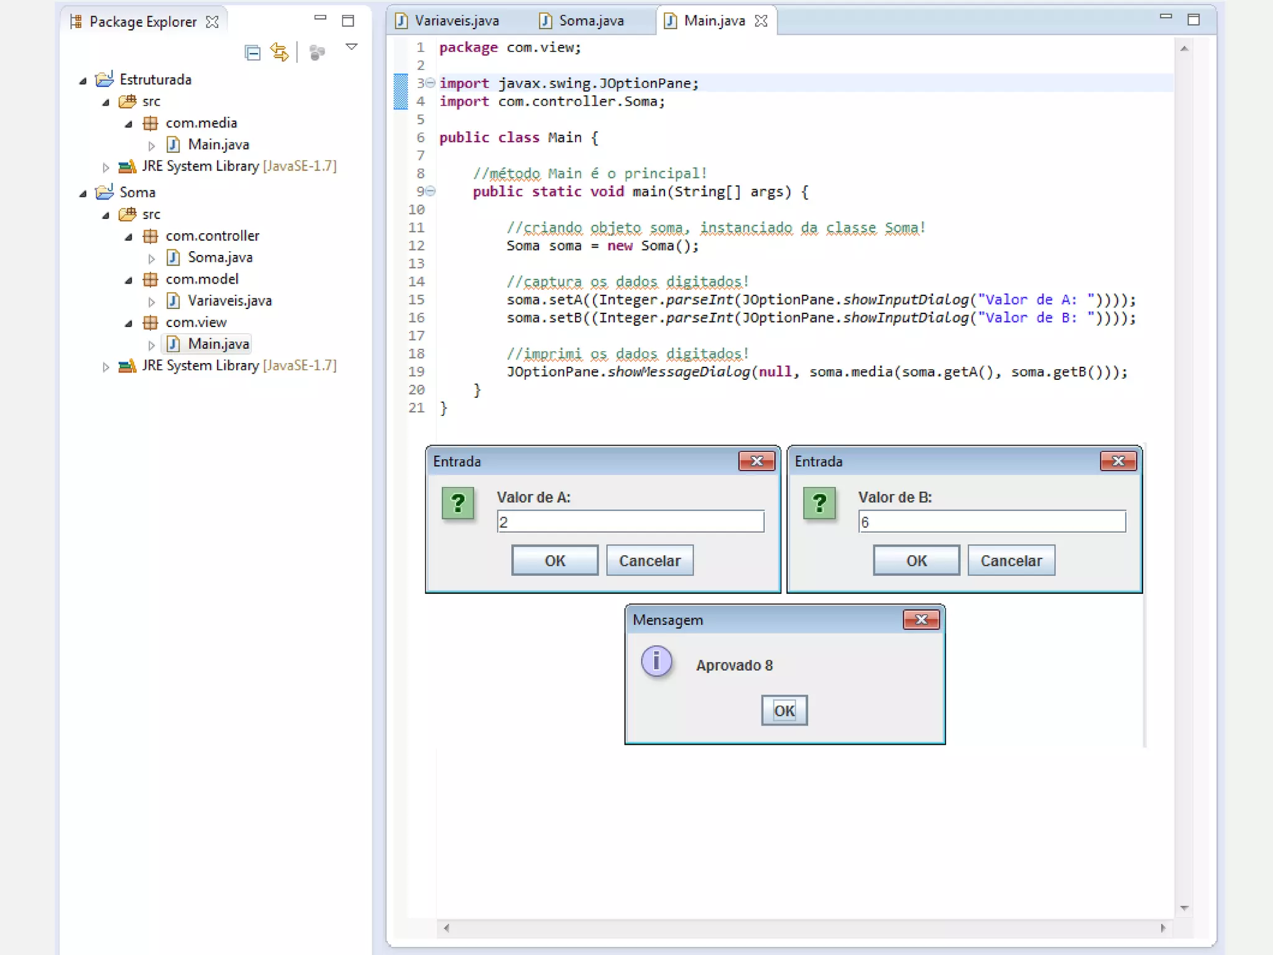Maximize the Package Explorer panel
Screen dimensions: 1273x955
348,21
